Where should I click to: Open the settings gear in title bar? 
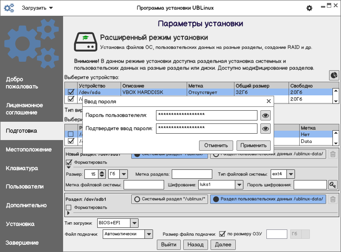pyautogui.click(x=309, y=8)
